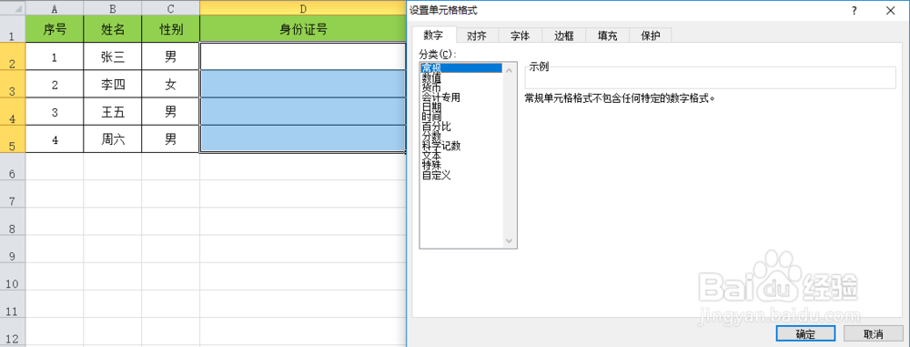Click the 身份证号 cell for 周六
This screenshot has width=910, height=347.
pyautogui.click(x=302, y=139)
